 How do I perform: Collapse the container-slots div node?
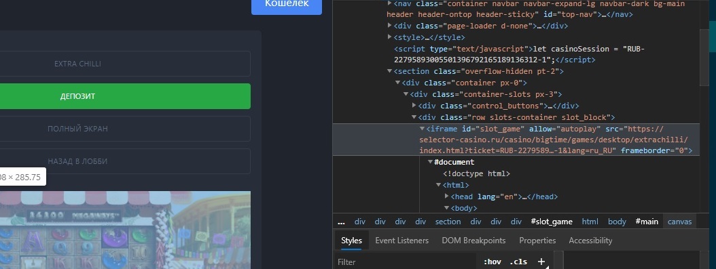pos(406,94)
